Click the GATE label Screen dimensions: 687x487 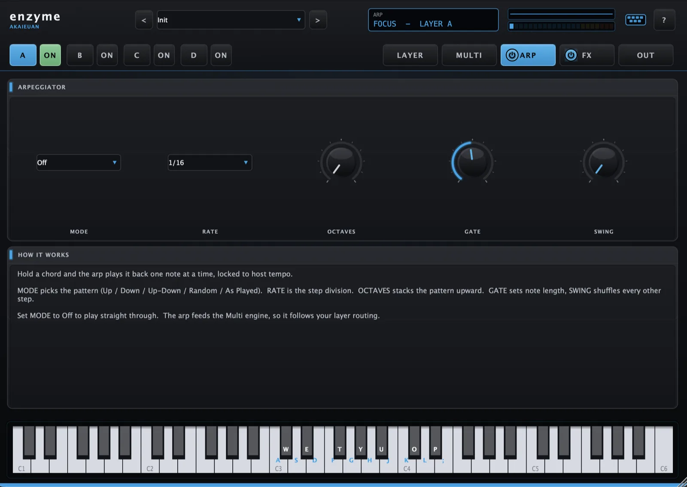point(473,231)
